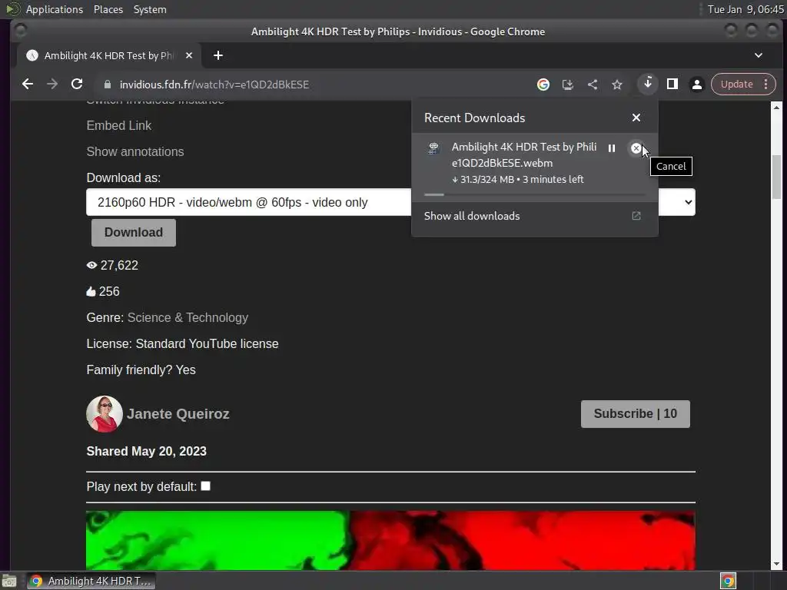Image resolution: width=787 pixels, height=590 pixels.
Task: Bookmark this tab with the star icon
Action: pos(617,85)
